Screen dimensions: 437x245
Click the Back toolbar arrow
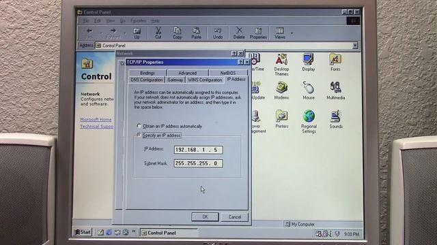click(89, 33)
